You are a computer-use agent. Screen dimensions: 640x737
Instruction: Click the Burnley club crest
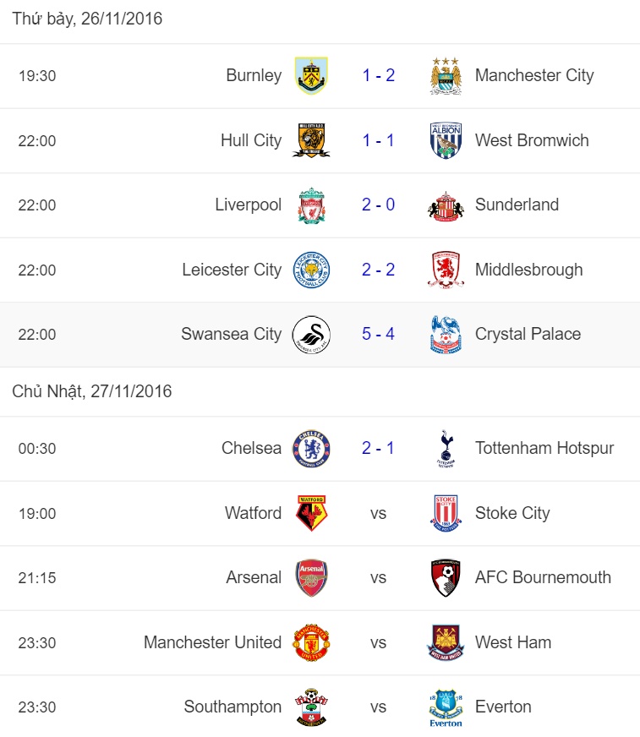point(311,76)
